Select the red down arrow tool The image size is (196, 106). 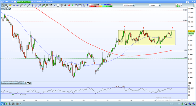pyautogui.click(x=69, y=5)
